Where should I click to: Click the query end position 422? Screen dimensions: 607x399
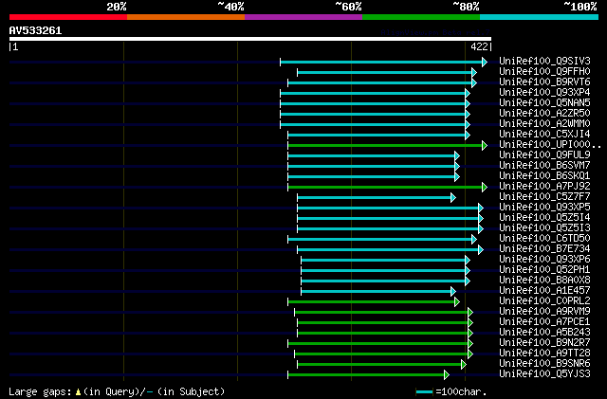[x=479, y=46]
